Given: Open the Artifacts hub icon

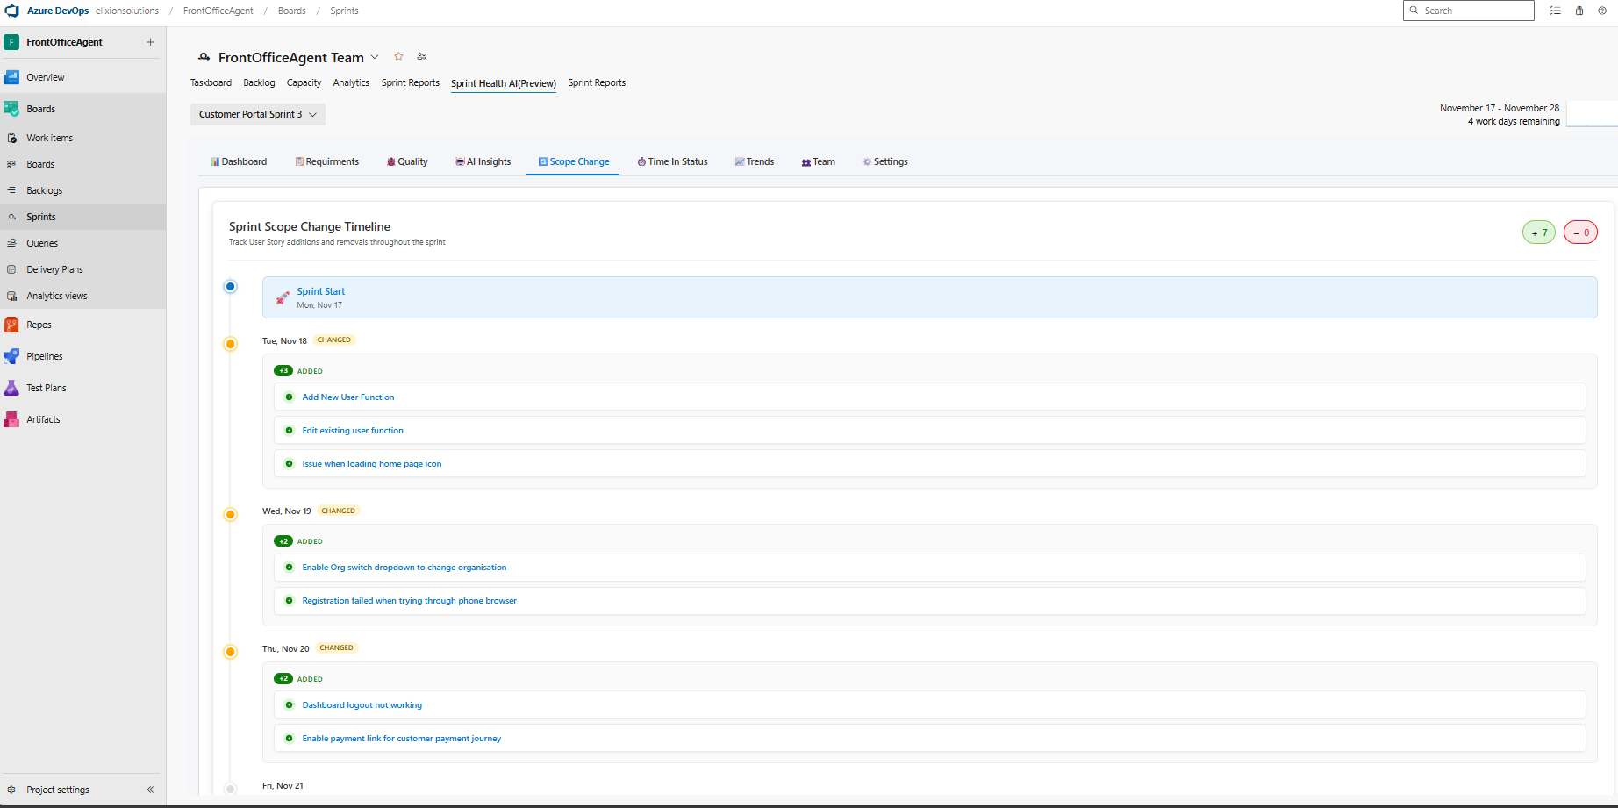Looking at the screenshot, I should tap(11, 419).
